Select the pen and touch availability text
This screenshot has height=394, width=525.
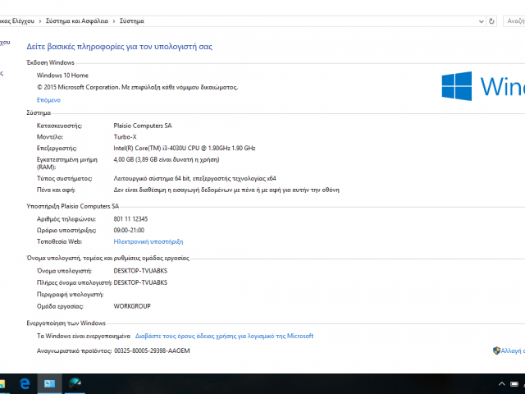[x=226, y=190]
